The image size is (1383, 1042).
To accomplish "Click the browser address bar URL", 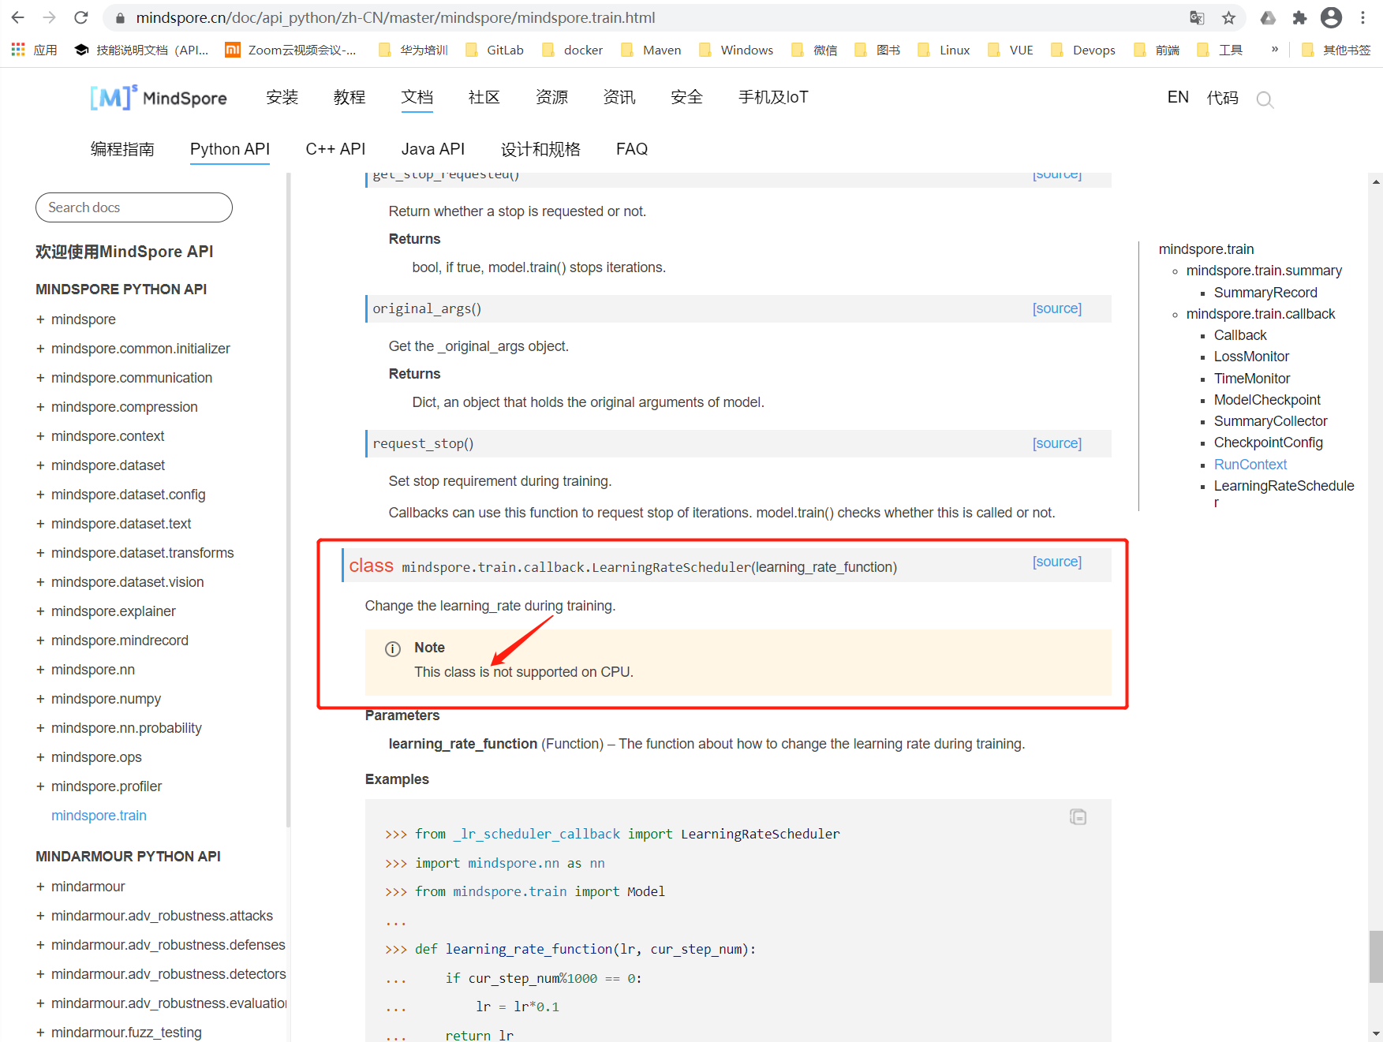I will coord(395,17).
